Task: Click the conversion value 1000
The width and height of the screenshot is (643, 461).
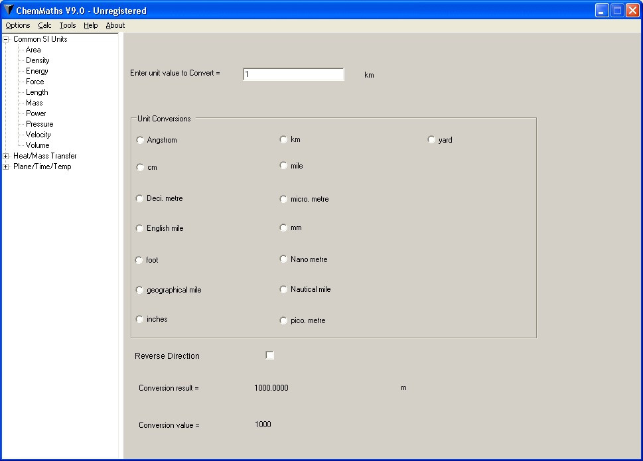Action: tap(263, 425)
